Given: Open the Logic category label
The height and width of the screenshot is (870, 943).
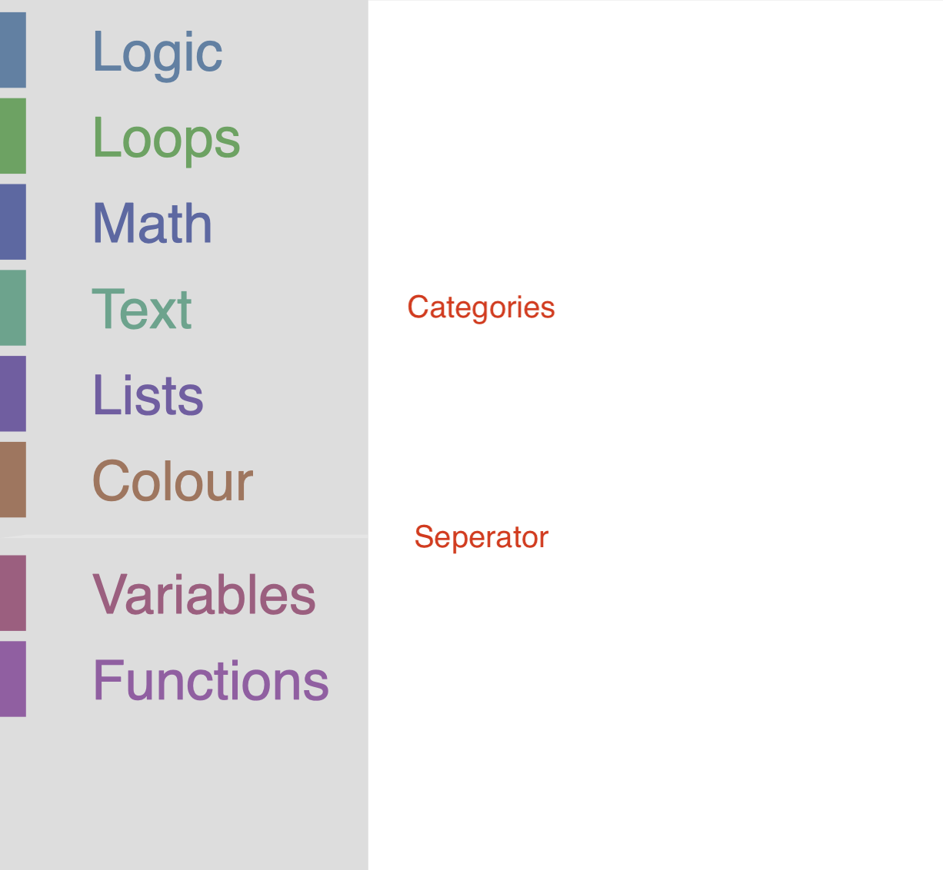Looking at the screenshot, I should click(x=157, y=51).
